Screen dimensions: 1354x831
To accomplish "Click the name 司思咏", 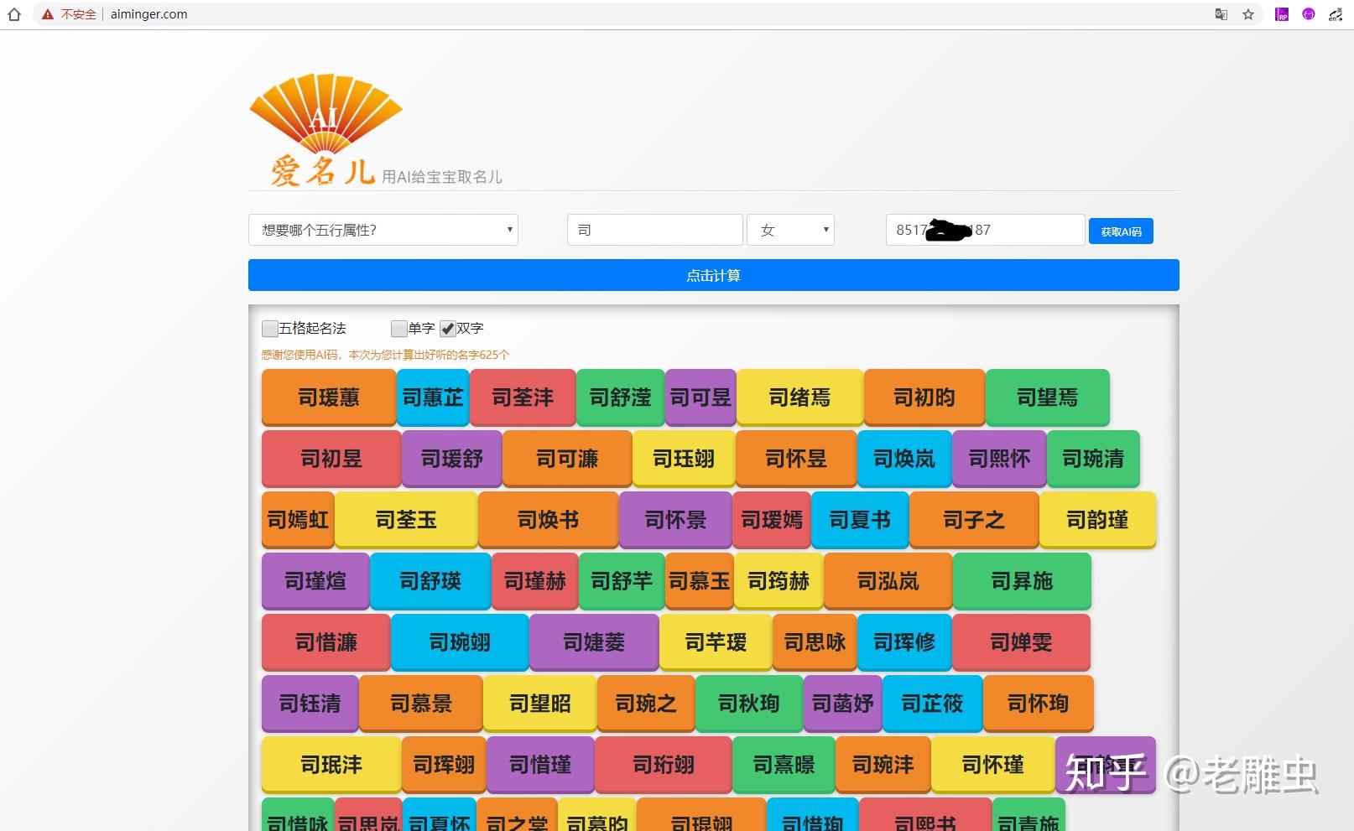I will coord(815,642).
